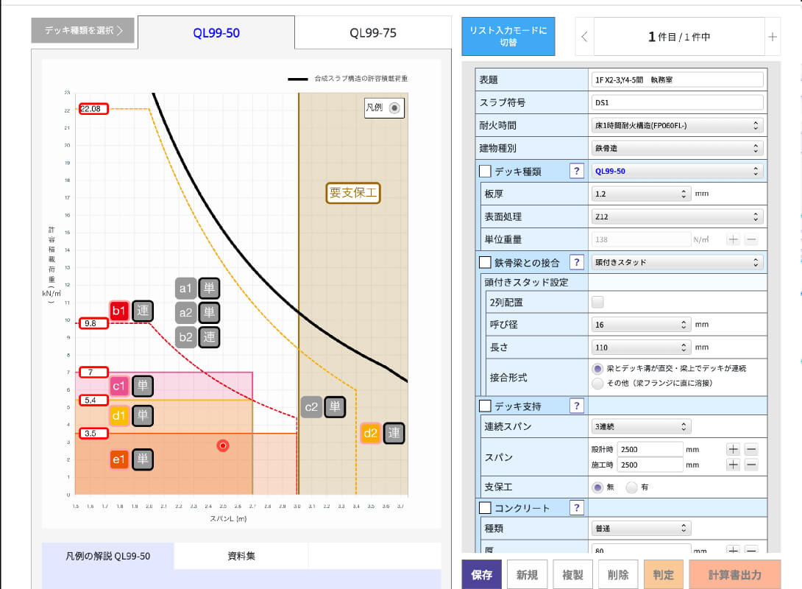Click the 表題 title input field
Viewport: 802px width, 589px height.
click(x=677, y=80)
